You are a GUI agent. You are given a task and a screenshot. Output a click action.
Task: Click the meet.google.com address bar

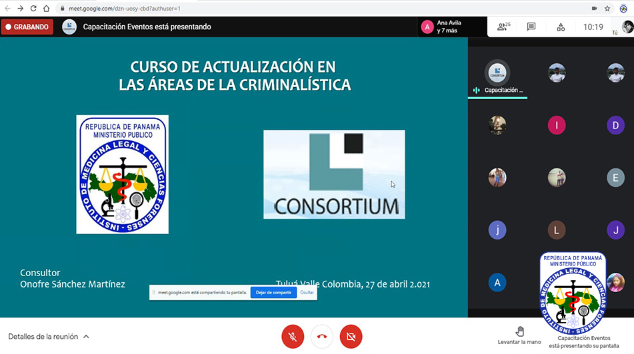click(x=323, y=9)
